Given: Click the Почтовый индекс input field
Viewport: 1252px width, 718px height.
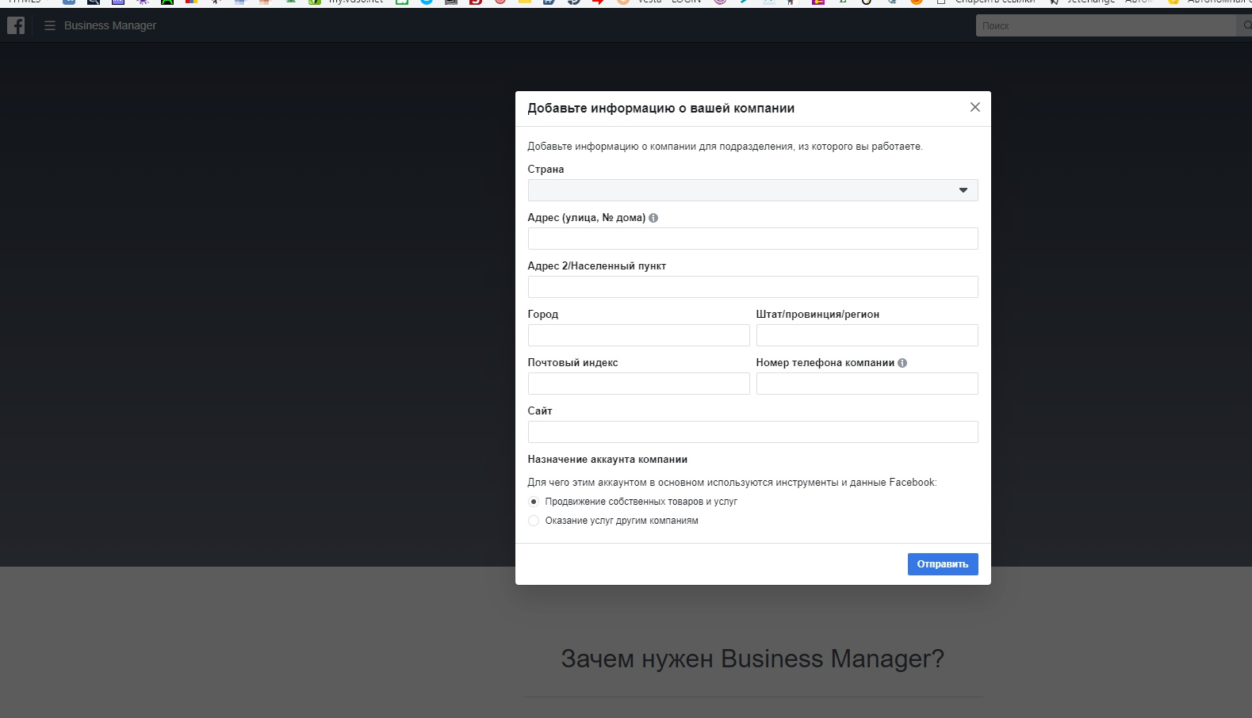Looking at the screenshot, I should pyautogui.click(x=638, y=384).
